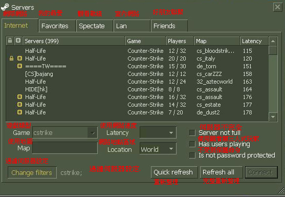
Task: Tick the Has users playing checkbox
Action: pos(192,144)
